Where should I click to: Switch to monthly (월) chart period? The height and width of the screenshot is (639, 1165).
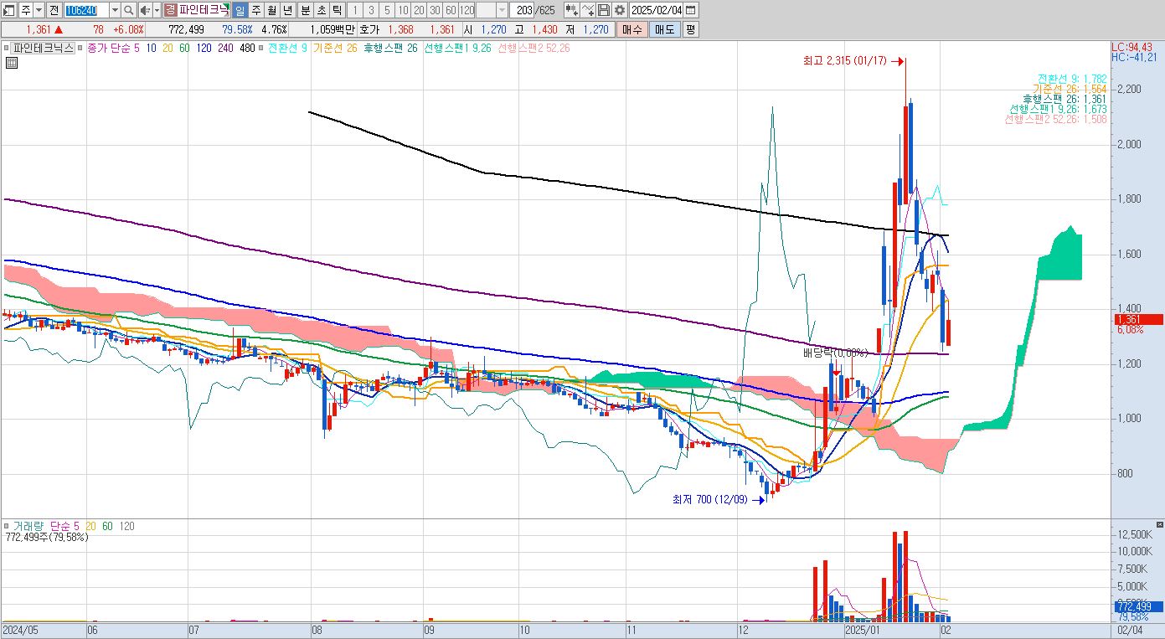[x=271, y=10]
